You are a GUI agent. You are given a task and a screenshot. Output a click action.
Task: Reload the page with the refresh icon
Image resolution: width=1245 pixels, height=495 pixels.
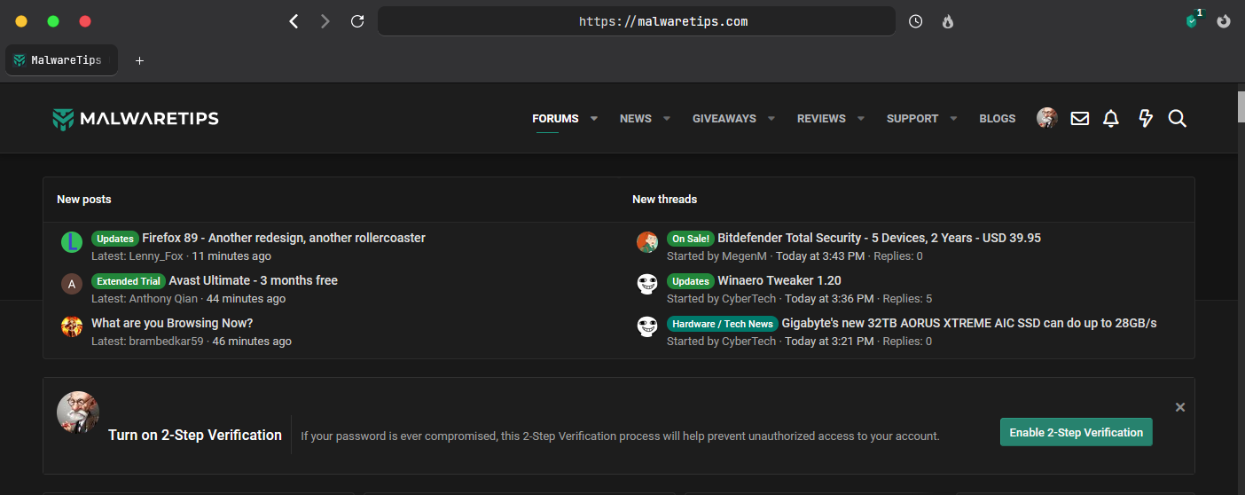click(x=357, y=21)
